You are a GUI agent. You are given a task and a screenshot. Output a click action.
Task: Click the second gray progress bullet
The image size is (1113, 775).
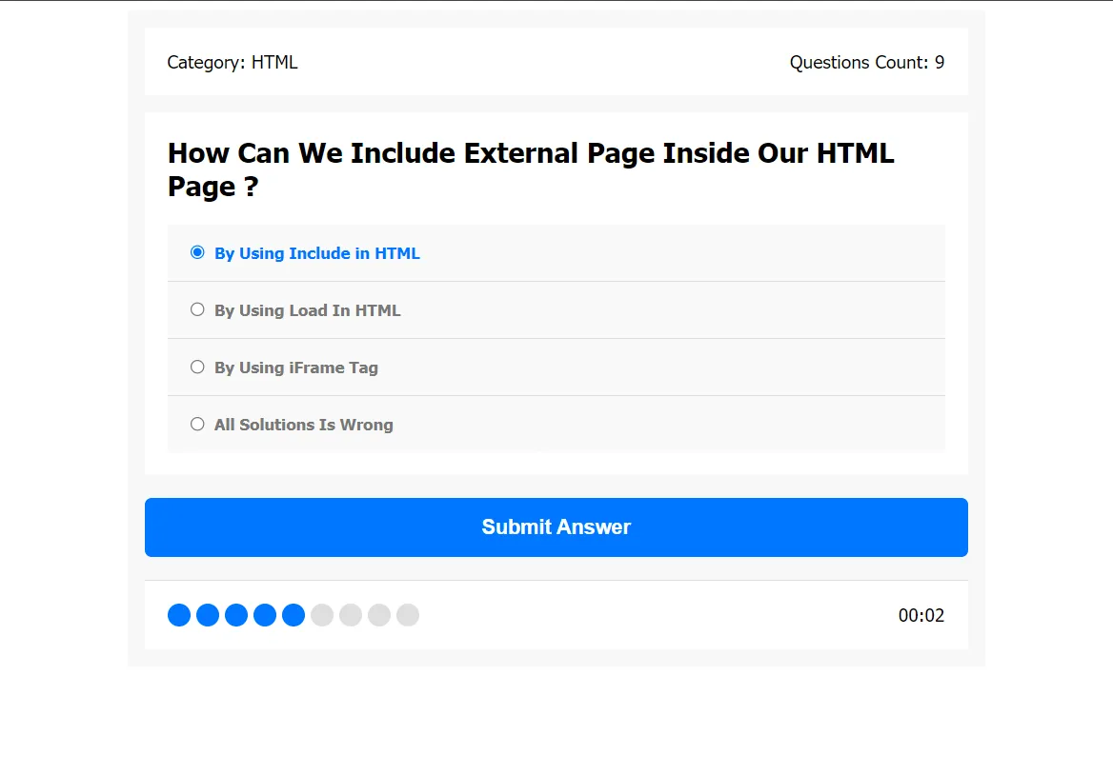click(x=351, y=615)
